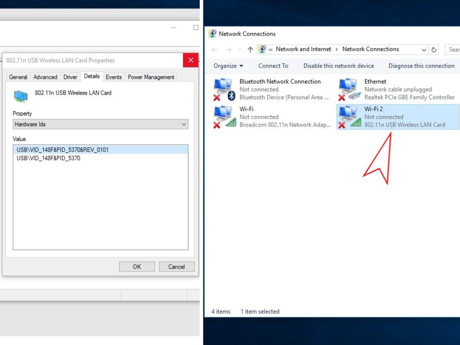460x345 pixels.
Task: Select the Ethernet adapter icon
Action: tap(348, 89)
